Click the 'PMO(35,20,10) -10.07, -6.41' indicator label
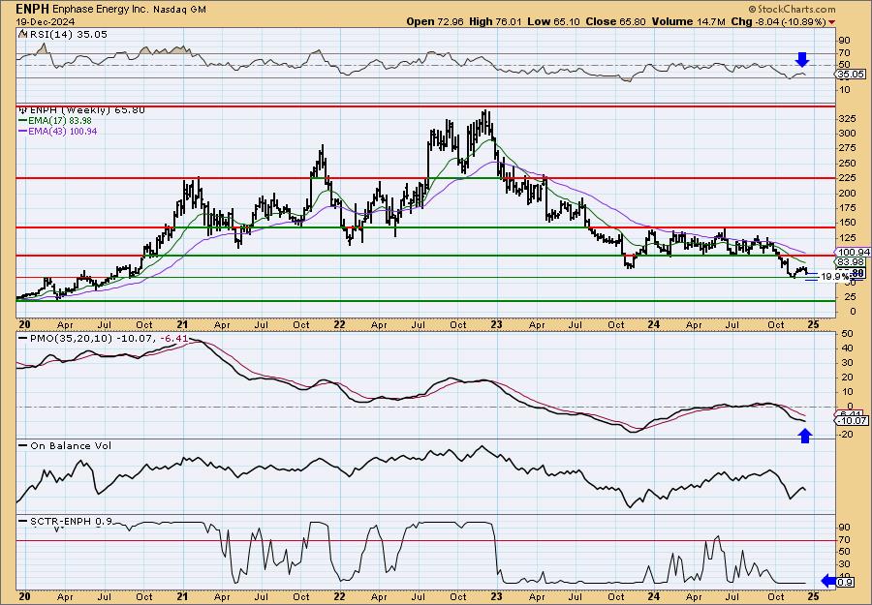Image resolution: width=872 pixels, height=605 pixels. [x=109, y=338]
